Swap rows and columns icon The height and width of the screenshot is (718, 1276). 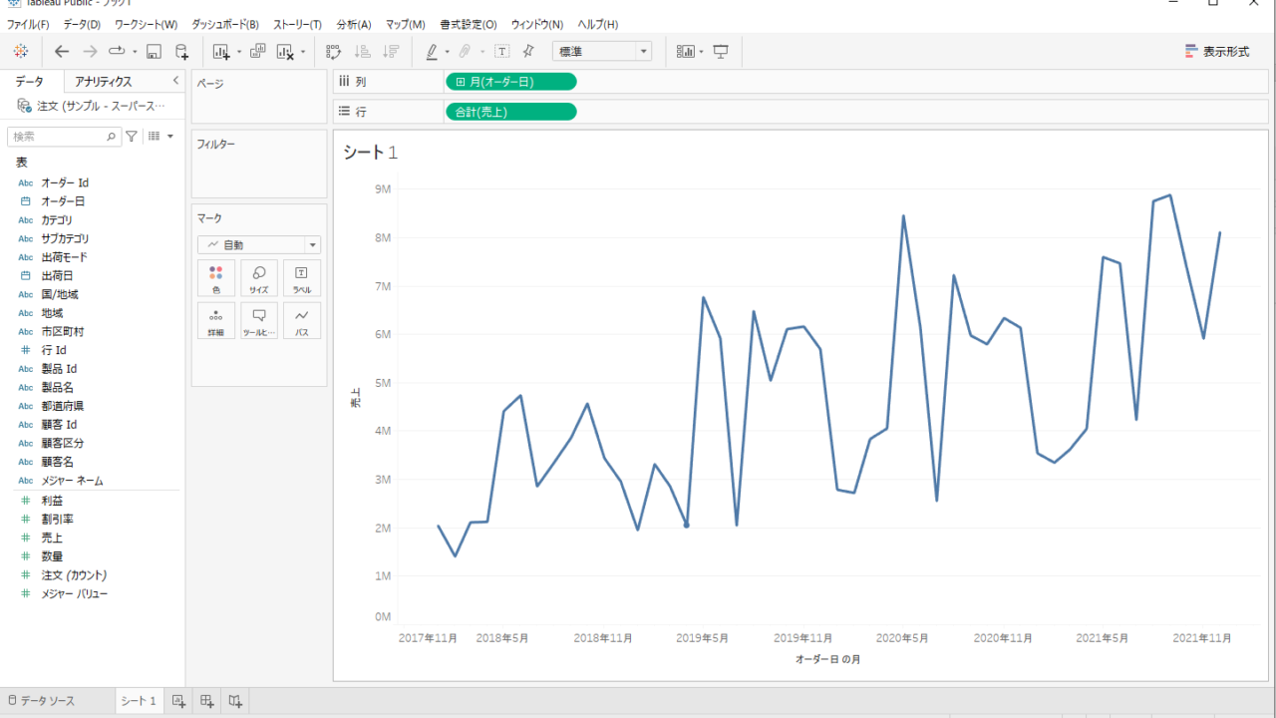[x=334, y=51]
